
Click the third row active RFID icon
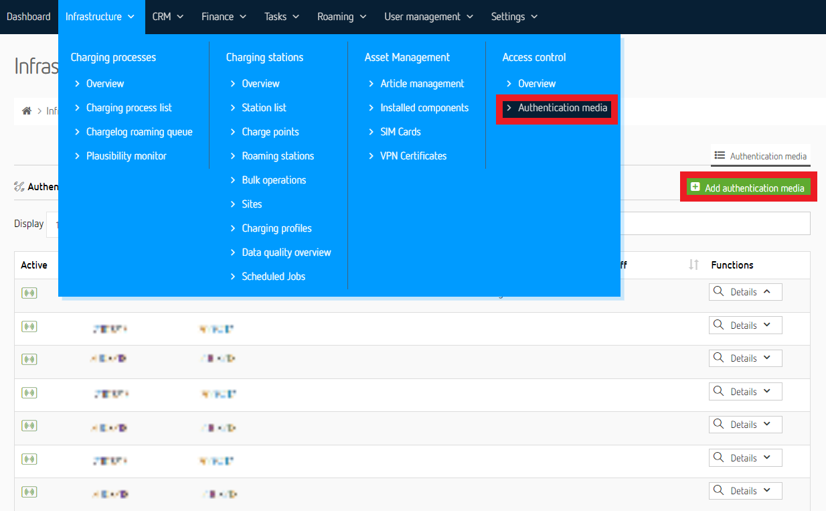click(29, 359)
